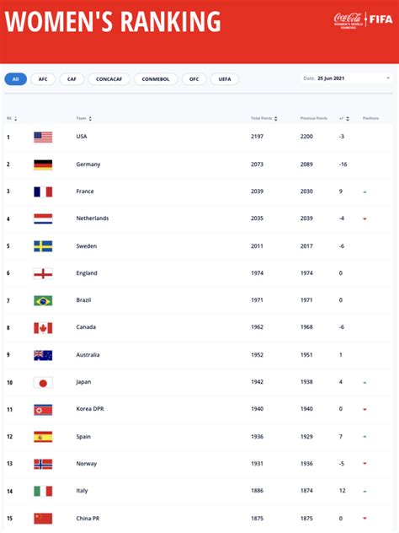399x533 pixels.
Task: Click the Sweden flag icon
Action: (43, 246)
